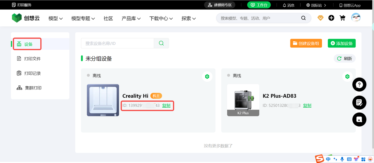Copy the K2 Plus-AD83 device ID via 复制

pyautogui.click(x=307, y=105)
